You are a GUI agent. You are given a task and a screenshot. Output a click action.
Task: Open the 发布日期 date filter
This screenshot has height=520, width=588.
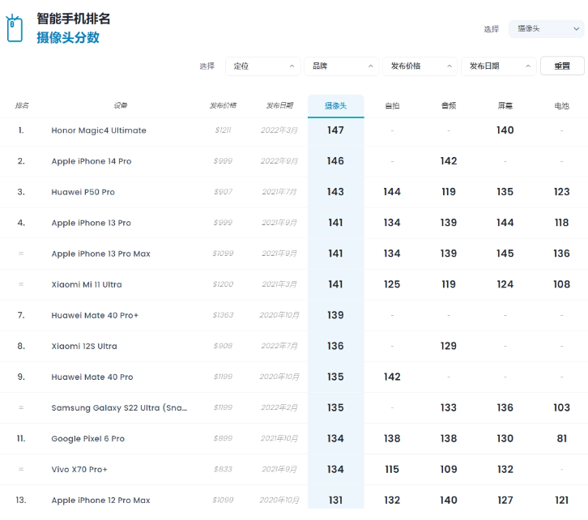[x=498, y=66]
